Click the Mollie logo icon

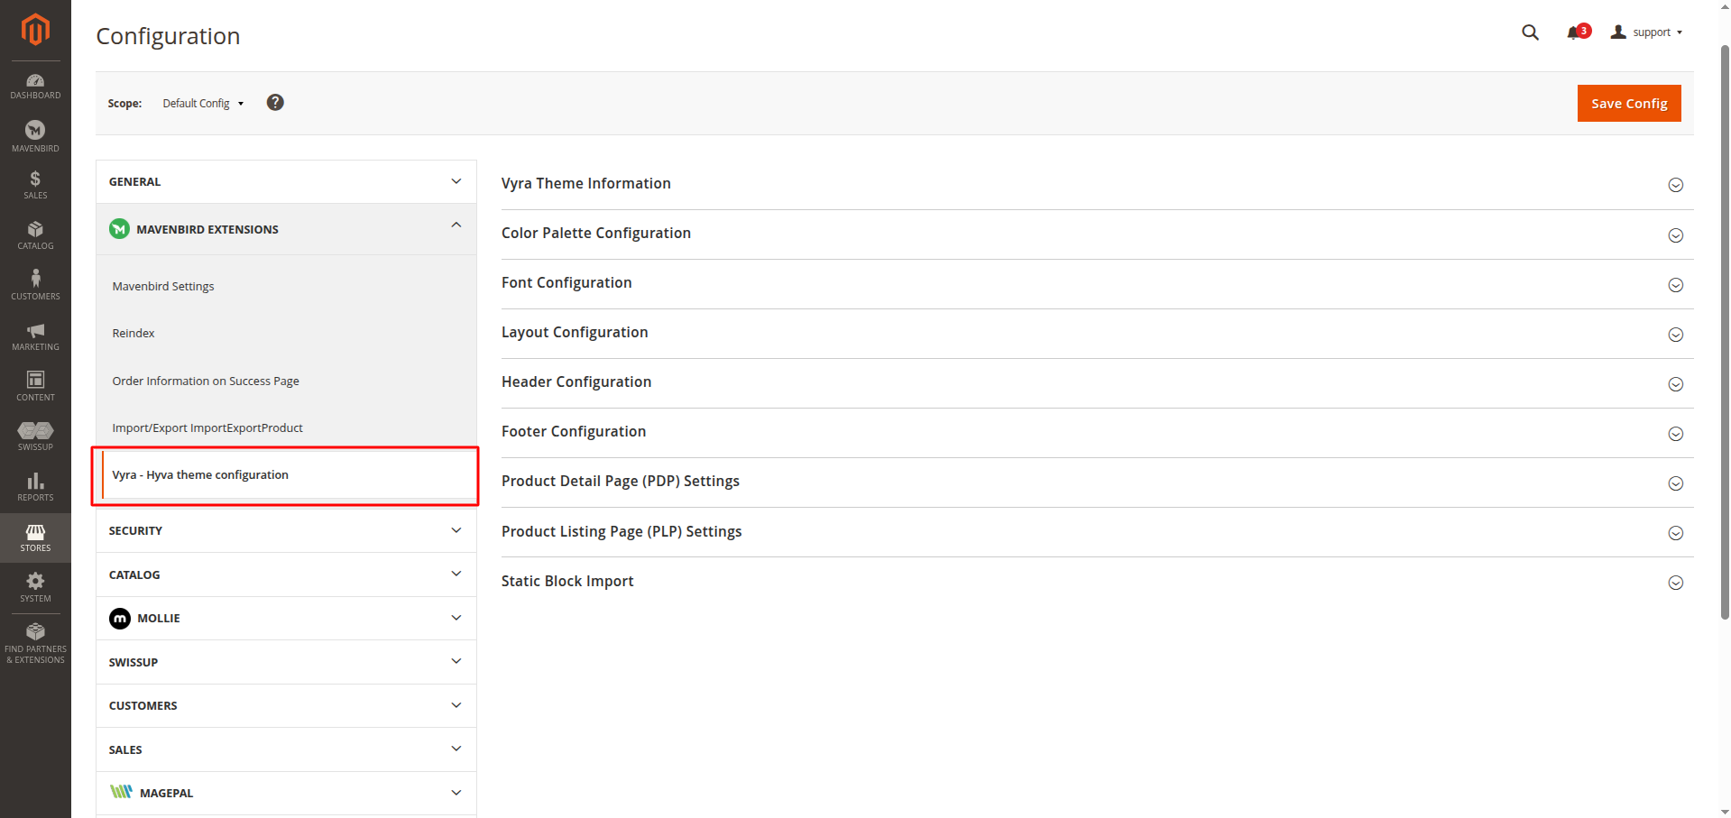120,619
